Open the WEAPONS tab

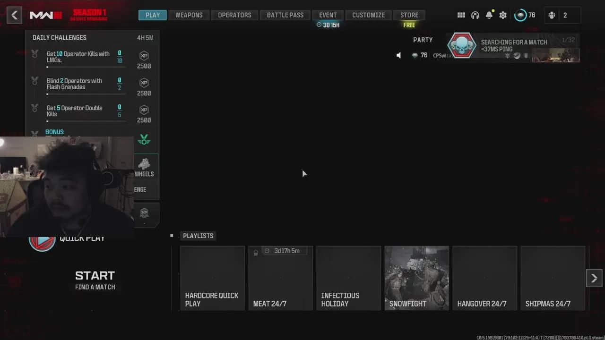(189, 15)
